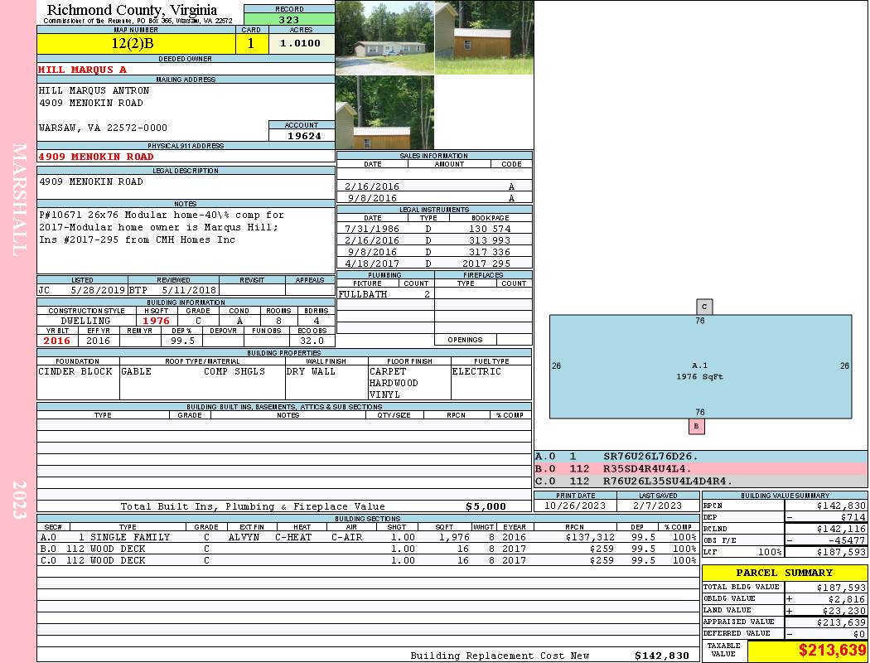Image resolution: width=870 pixels, height=663 pixels.
Task: Click the acres value 1.0100
Action: [301, 44]
